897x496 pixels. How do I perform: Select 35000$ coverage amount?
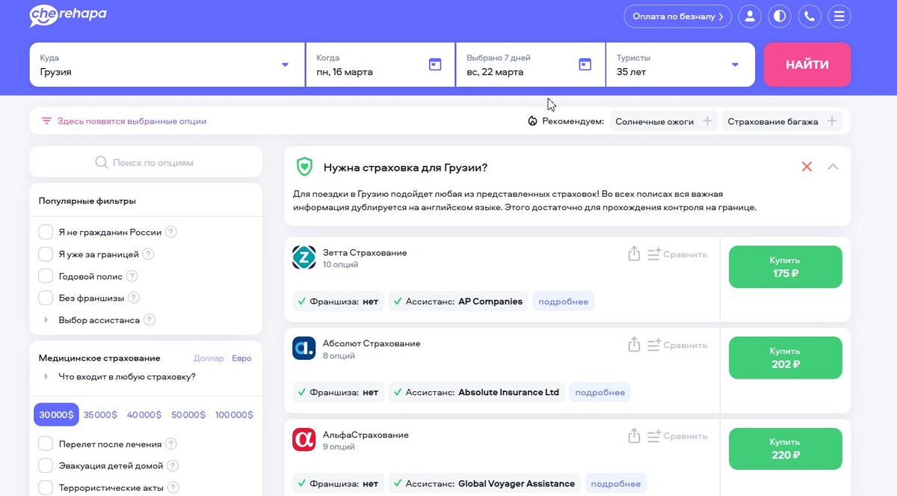(x=100, y=414)
